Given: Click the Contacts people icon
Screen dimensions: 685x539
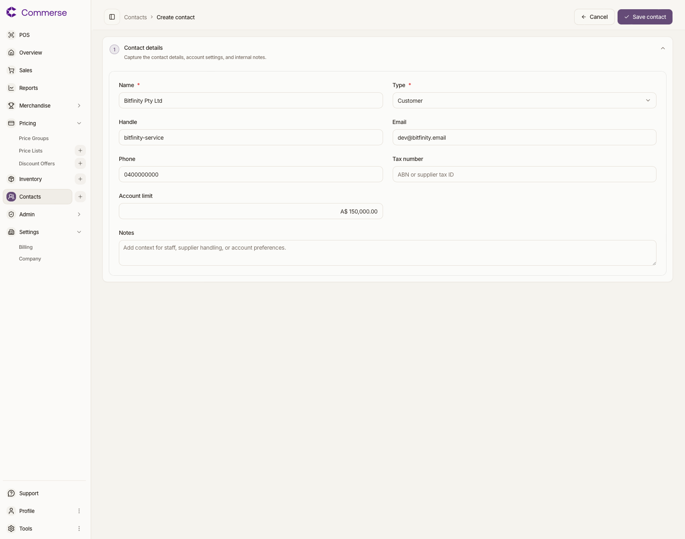Looking at the screenshot, I should pyautogui.click(x=11, y=197).
